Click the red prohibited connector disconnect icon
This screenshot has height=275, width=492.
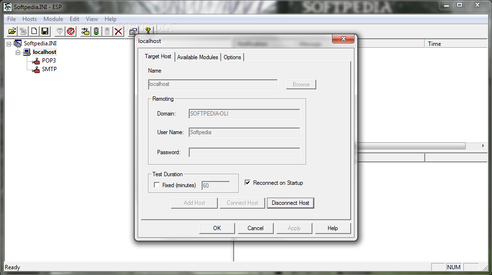(71, 31)
